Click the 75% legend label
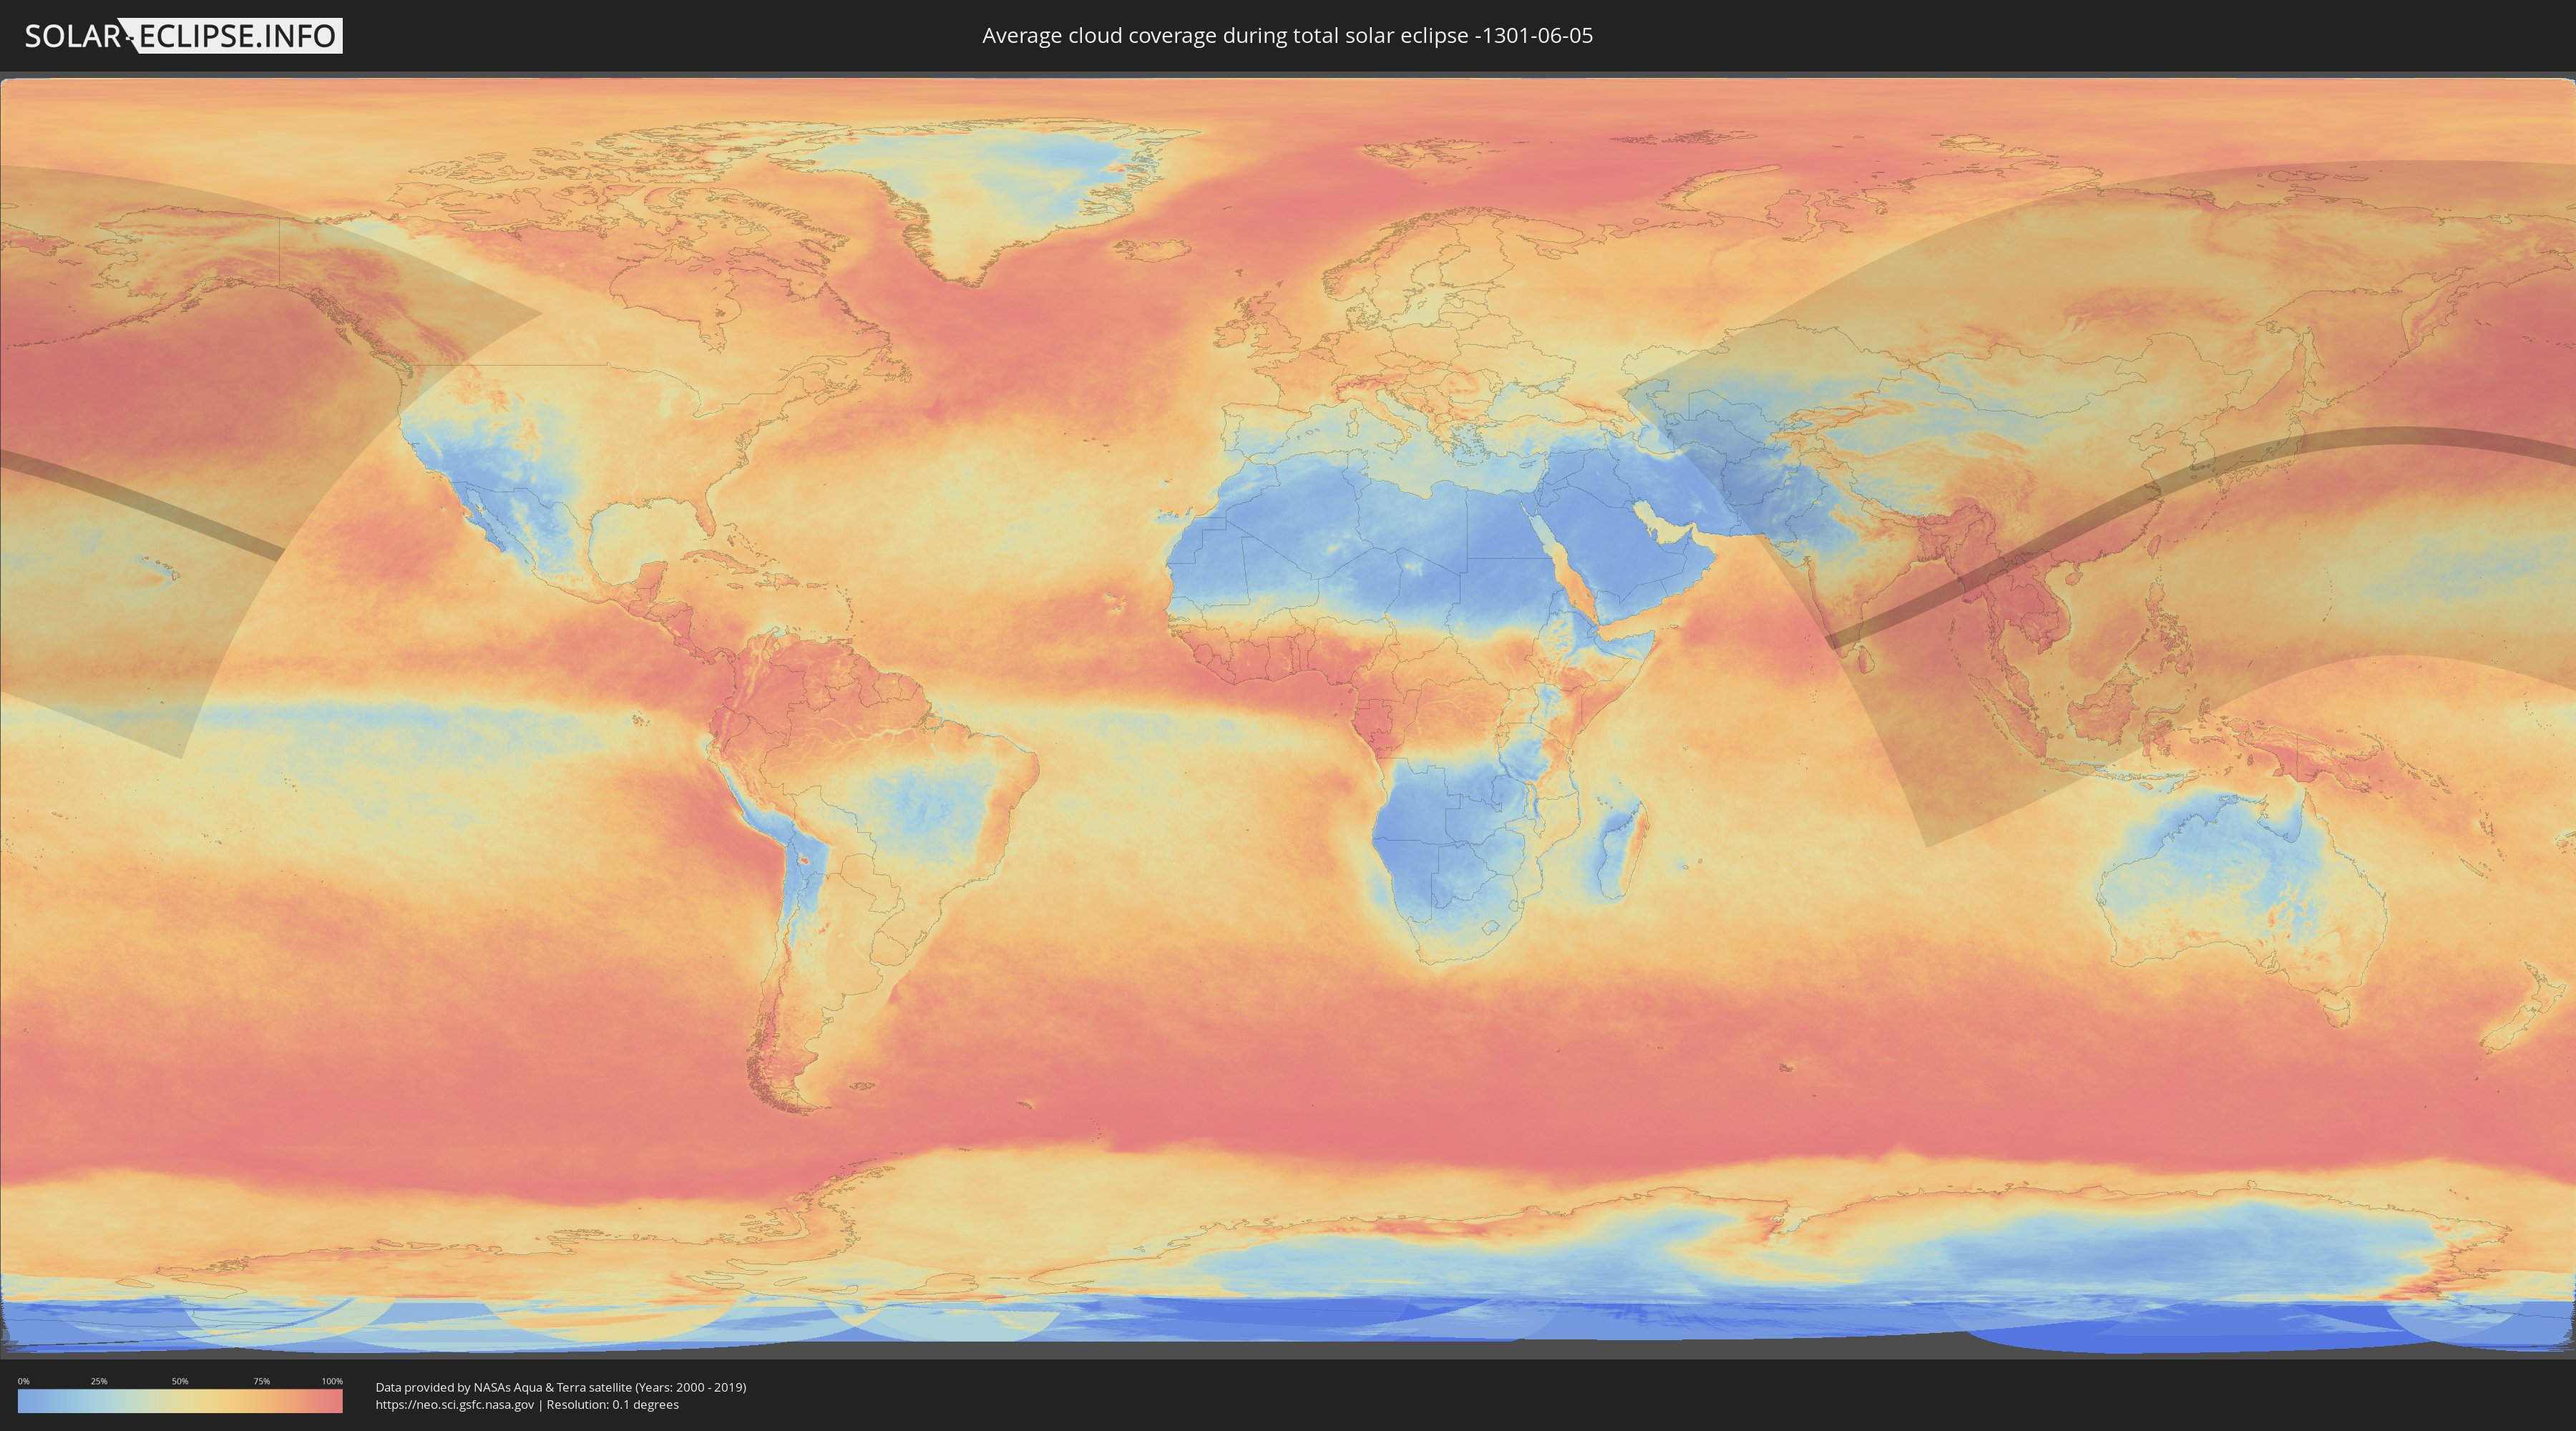The image size is (2576, 1431). point(261,1381)
